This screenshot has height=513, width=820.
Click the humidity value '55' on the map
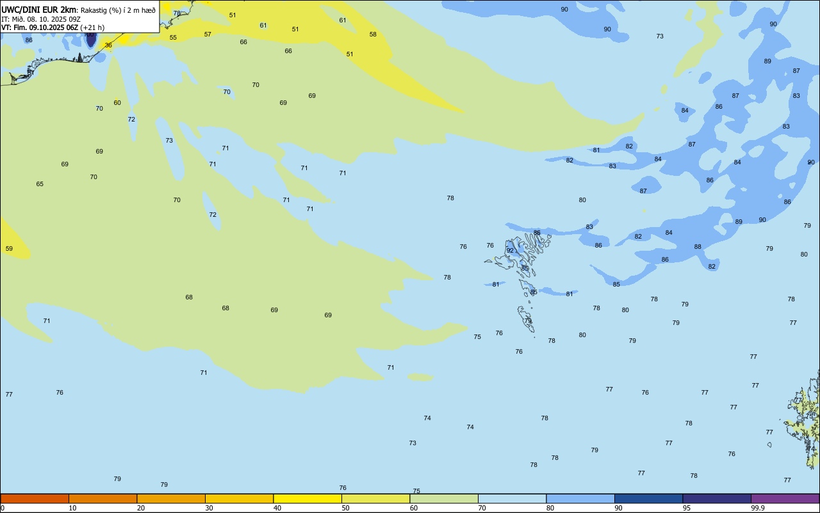(x=173, y=38)
